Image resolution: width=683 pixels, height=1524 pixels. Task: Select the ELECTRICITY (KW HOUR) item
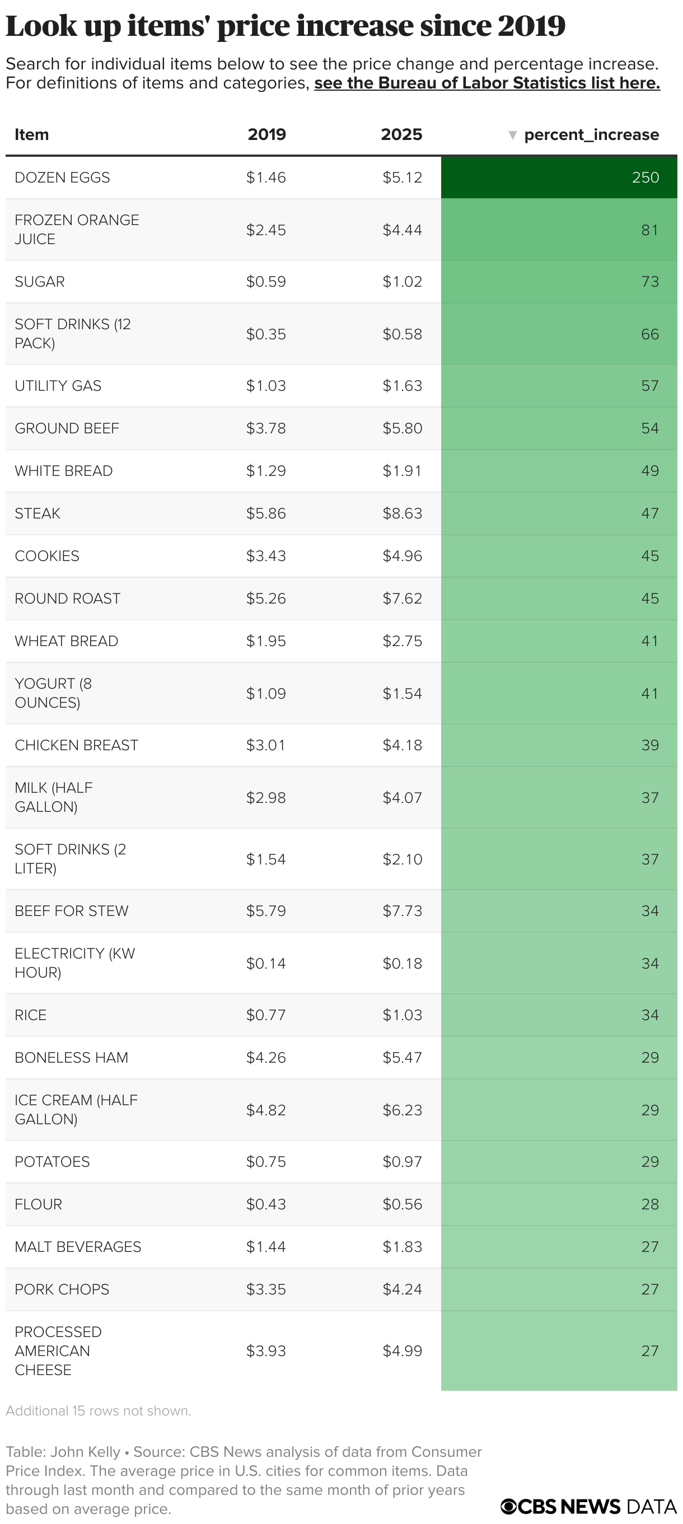pyautogui.click(x=75, y=963)
